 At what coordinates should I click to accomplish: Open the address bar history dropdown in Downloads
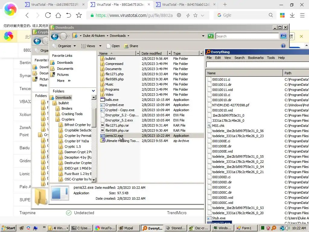click(x=203, y=36)
